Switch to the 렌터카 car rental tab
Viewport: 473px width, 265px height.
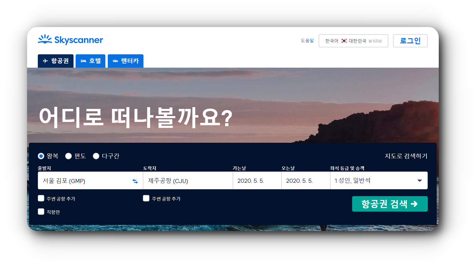tap(126, 61)
